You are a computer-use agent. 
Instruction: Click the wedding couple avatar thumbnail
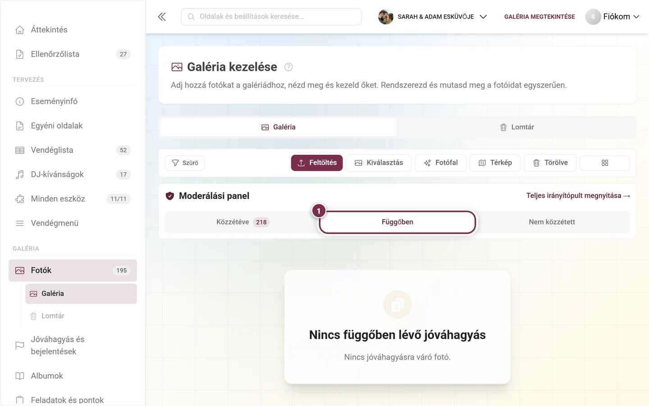[386, 17]
